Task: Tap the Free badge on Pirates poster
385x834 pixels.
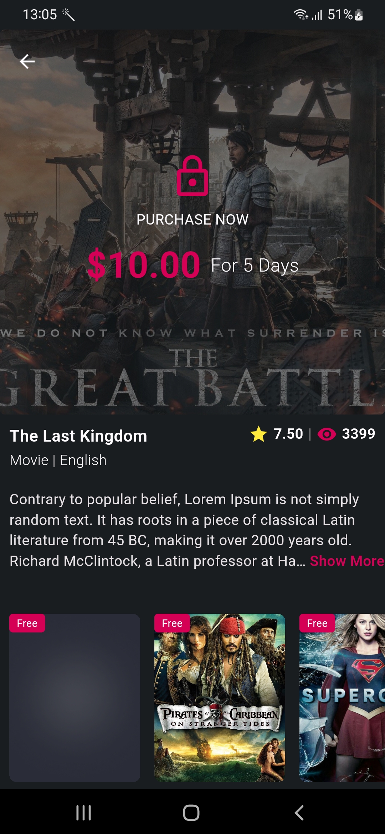Action: (172, 623)
